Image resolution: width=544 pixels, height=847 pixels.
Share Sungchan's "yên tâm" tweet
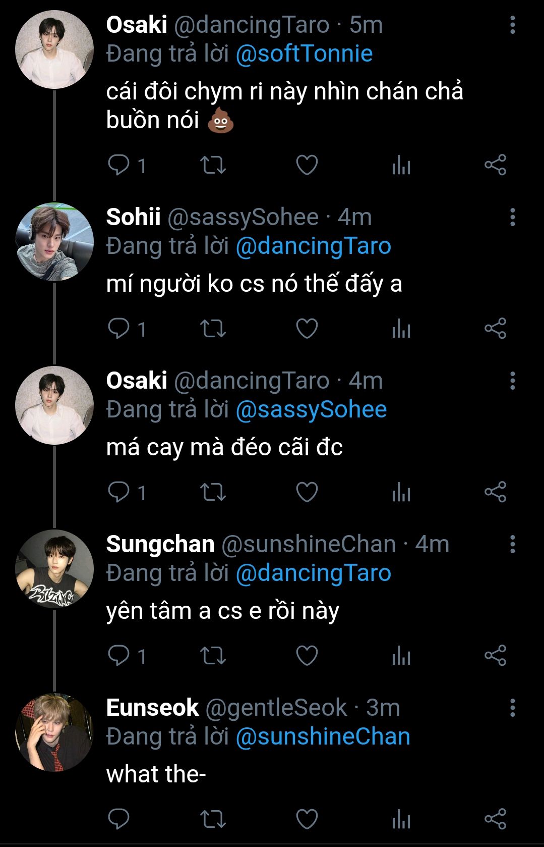pyautogui.click(x=495, y=656)
